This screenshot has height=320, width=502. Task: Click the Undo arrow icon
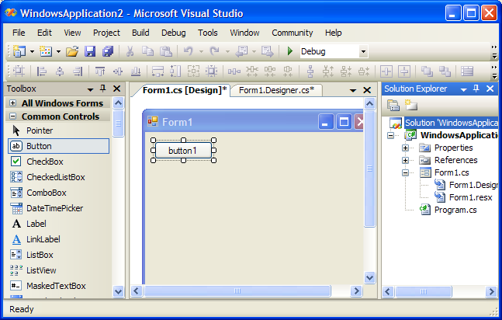(x=189, y=51)
